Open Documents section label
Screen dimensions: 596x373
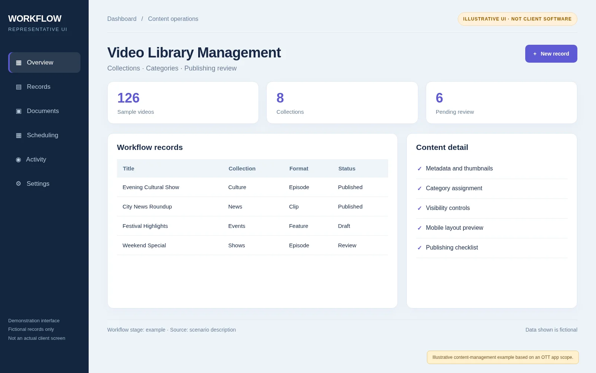tap(43, 111)
